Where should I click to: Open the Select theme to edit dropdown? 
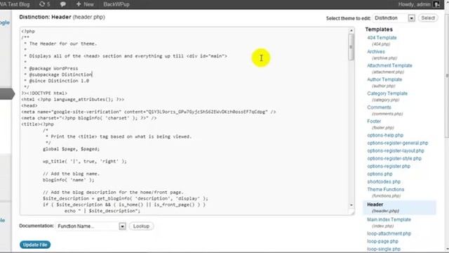[x=394, y=18]
